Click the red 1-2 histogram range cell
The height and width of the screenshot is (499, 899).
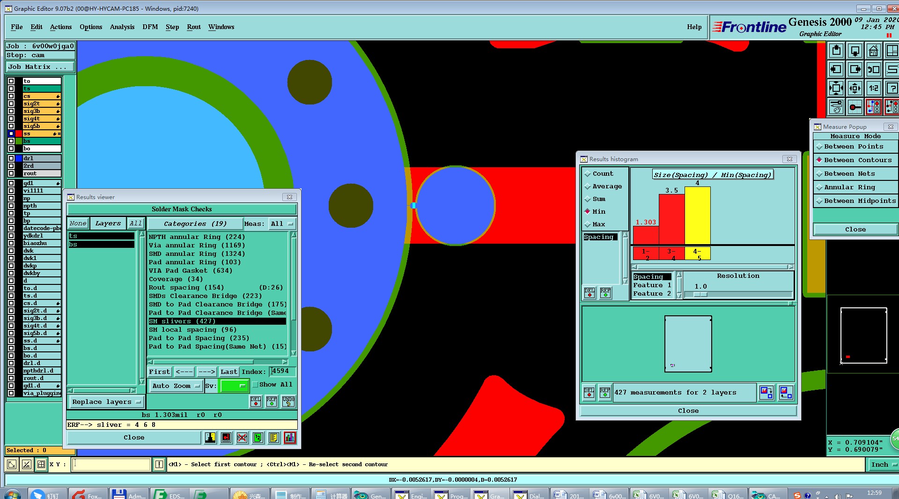coord(646,254)
